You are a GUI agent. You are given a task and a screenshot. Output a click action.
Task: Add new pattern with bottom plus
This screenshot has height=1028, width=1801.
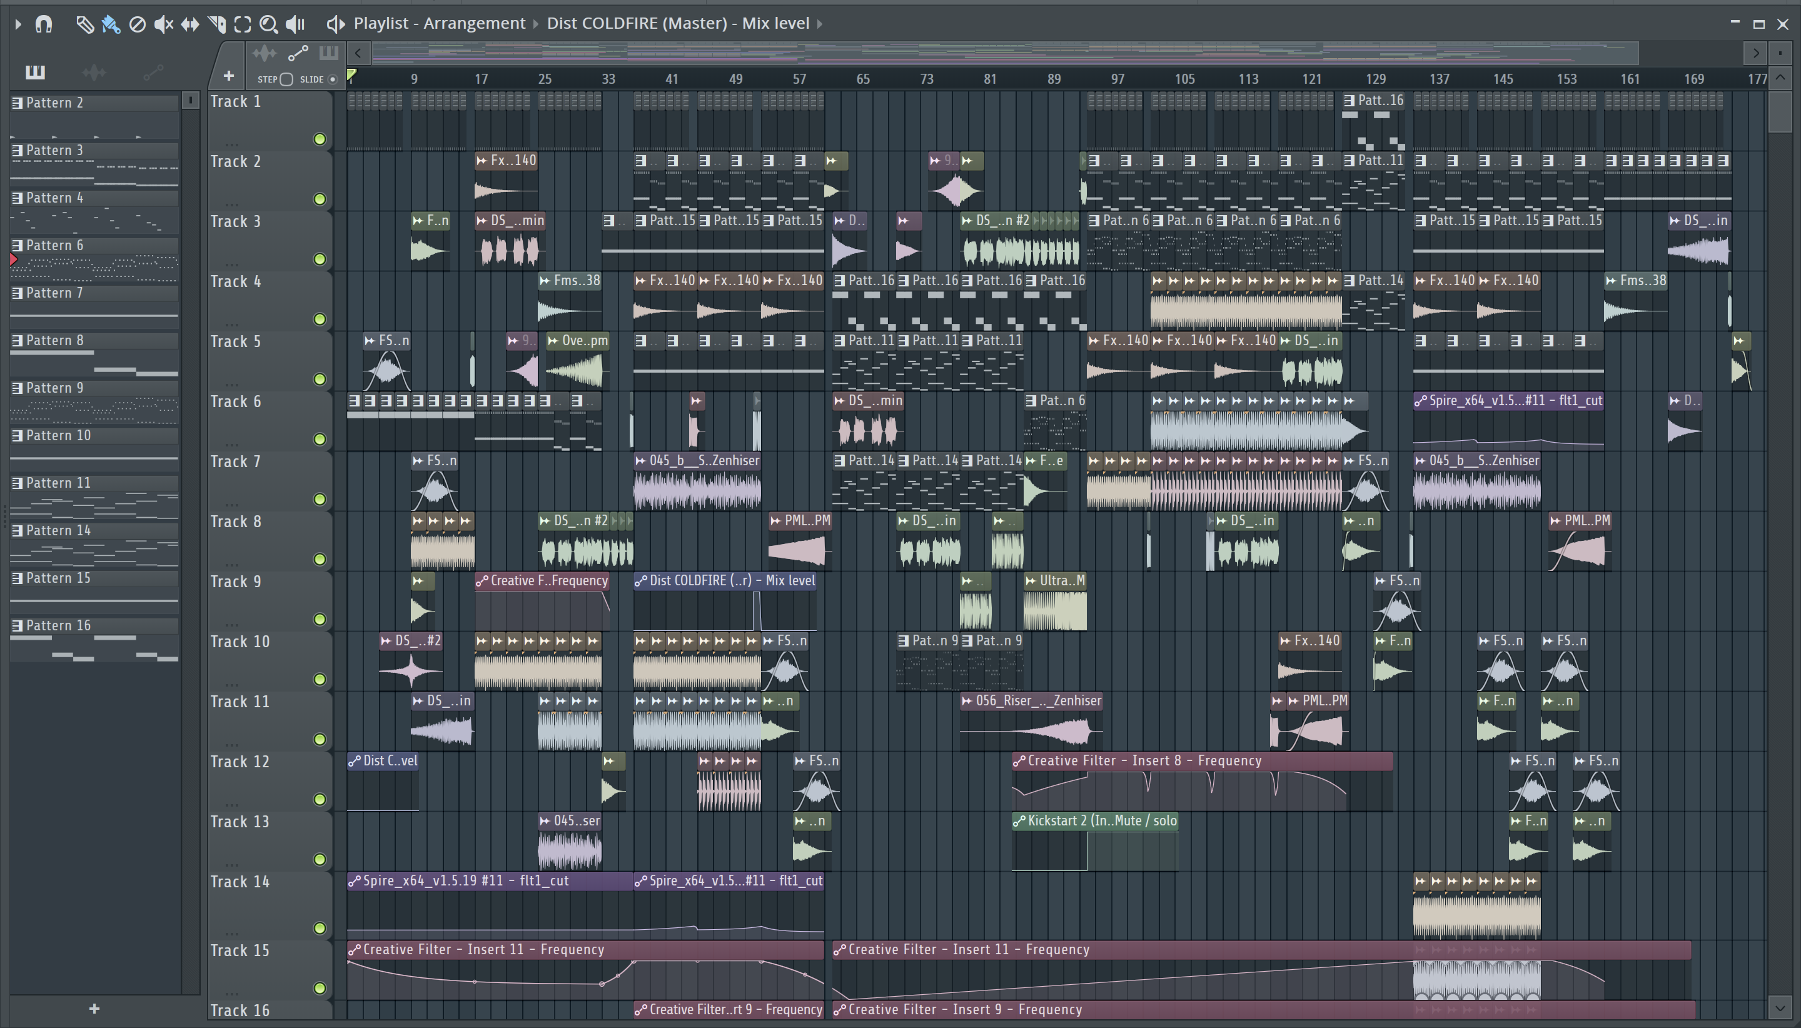click(94, 1008)
